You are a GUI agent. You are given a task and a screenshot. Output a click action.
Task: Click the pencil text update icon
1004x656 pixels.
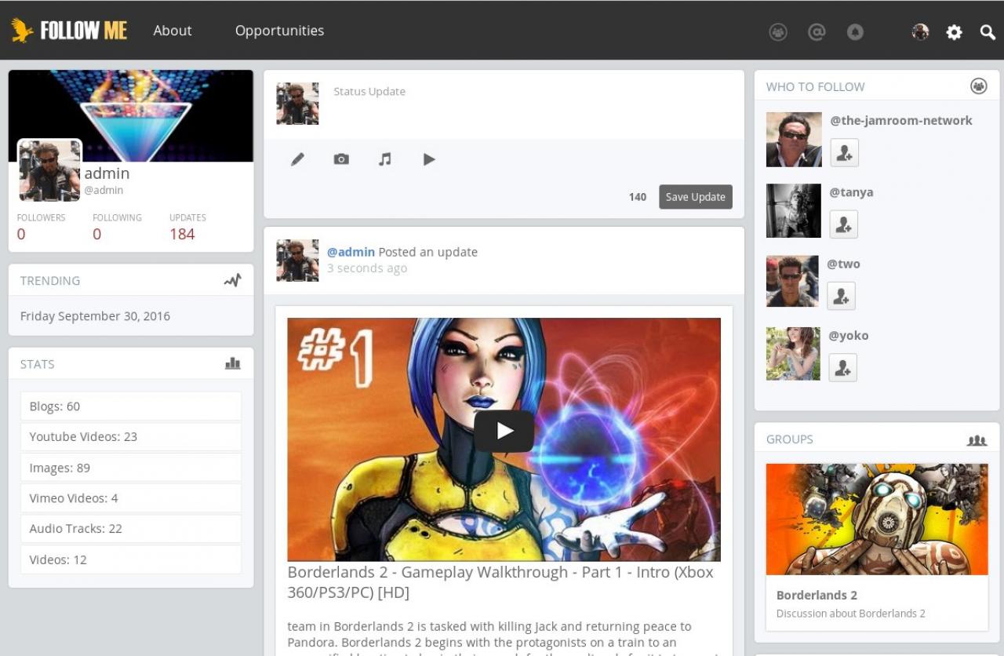point(297,159)
